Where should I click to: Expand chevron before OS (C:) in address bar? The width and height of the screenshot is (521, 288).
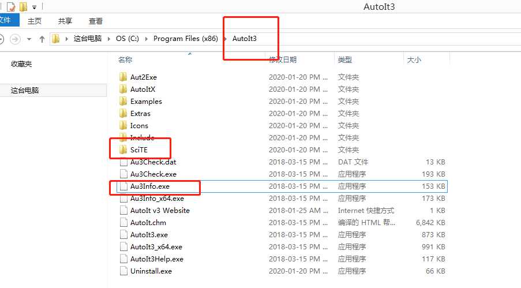pos(109,39)
